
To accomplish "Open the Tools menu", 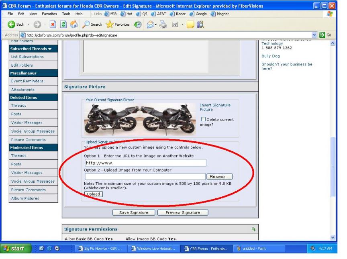I will click(66, 14).
